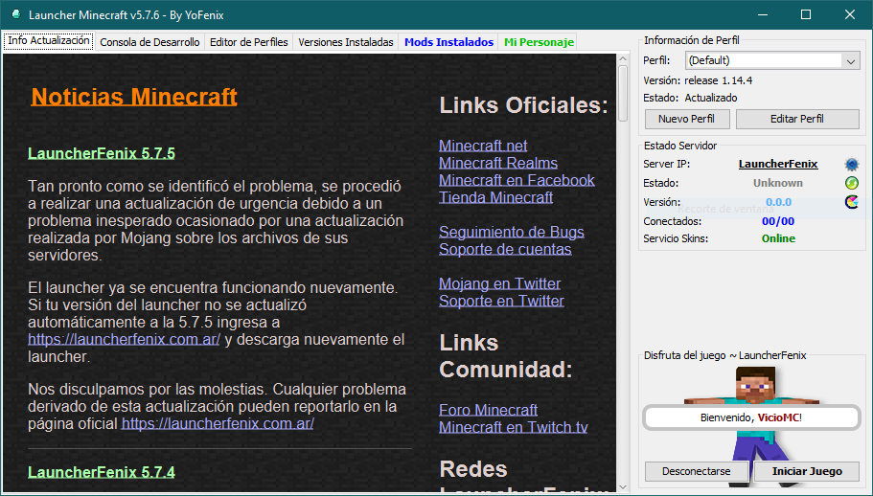Open the LauncherFenix server IP link
Image resolution: width=873 pixels, height=496 pixels.
(x=778, y=164)
